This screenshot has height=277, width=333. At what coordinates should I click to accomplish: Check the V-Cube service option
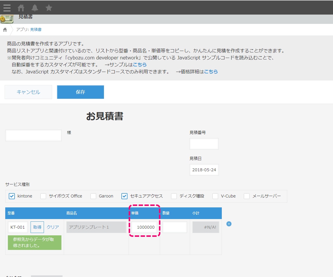[215, 196]
